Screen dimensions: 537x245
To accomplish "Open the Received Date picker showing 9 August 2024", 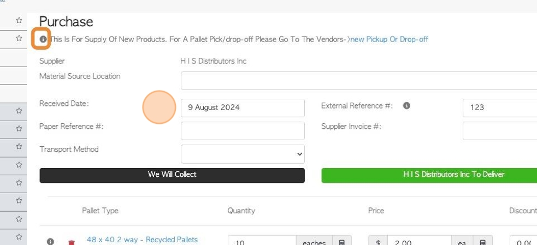I will (x=243, y=108).
